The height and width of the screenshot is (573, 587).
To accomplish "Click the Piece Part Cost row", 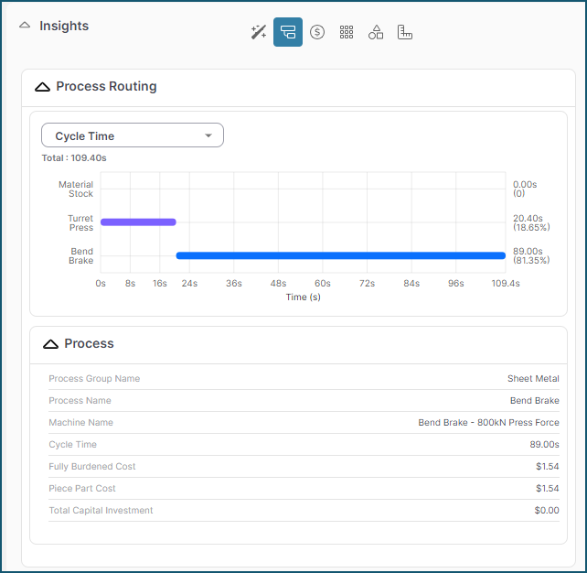I will [304, 489].
